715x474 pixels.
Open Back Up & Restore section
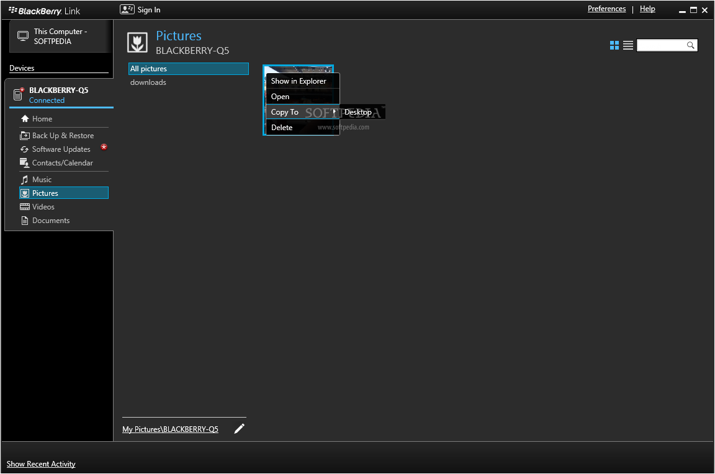64,136
